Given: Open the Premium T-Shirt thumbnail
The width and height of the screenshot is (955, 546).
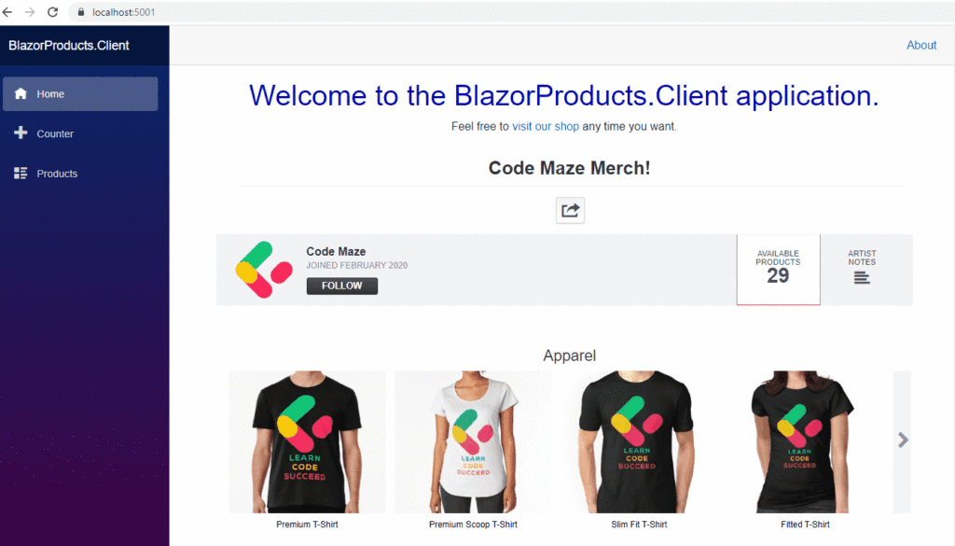Looking at the screenshot, I should pos(307,441).
